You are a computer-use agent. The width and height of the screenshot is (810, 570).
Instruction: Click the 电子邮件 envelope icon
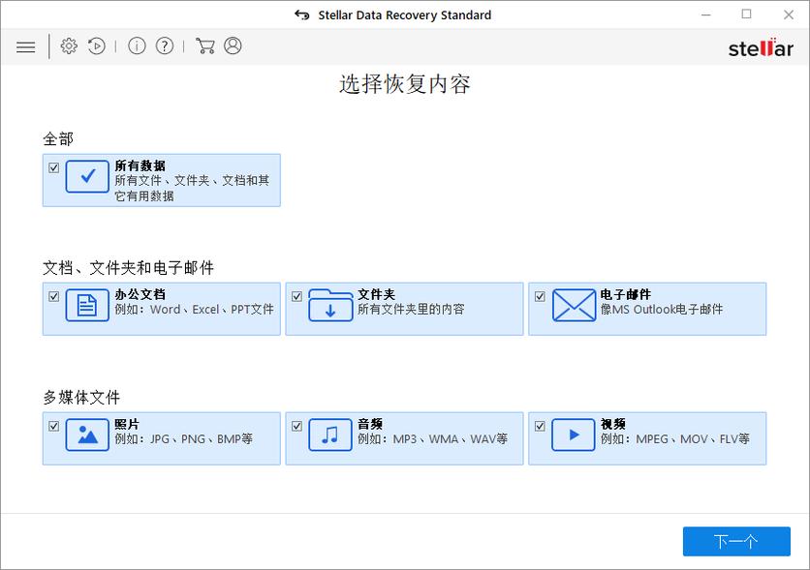[x=572, y=308]
